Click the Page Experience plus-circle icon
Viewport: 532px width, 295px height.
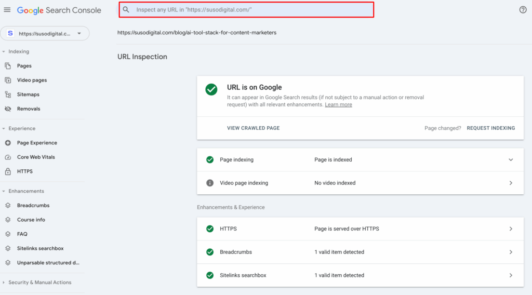click(8, 143)
